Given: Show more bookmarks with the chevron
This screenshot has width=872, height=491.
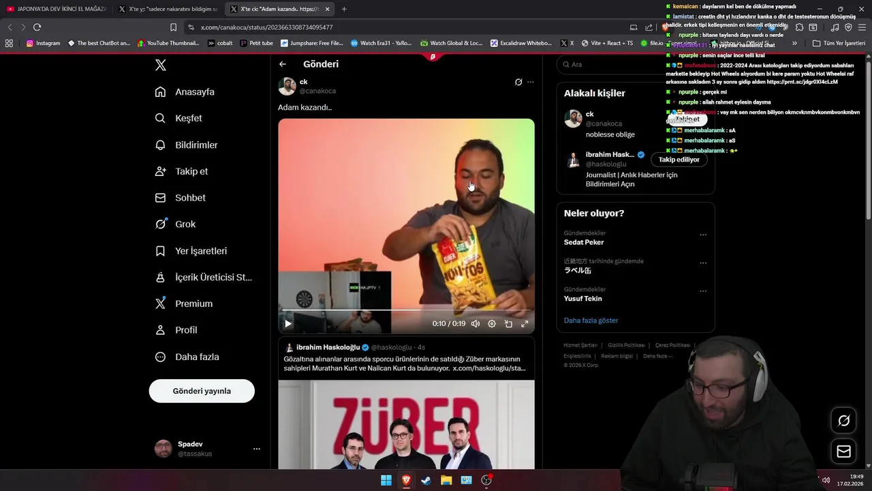Looking at the screenshot, I should [x=794, y=43].
